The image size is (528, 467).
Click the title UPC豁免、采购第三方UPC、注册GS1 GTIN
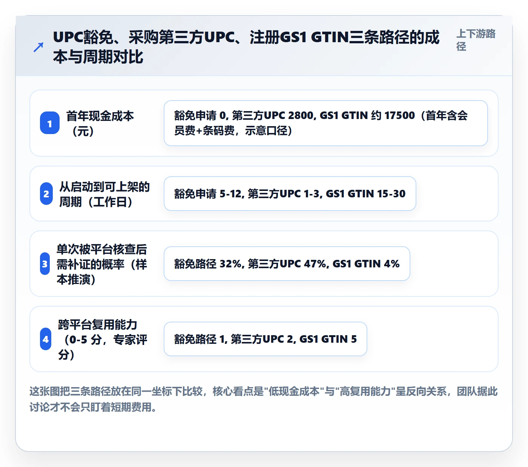click(246, 47)
